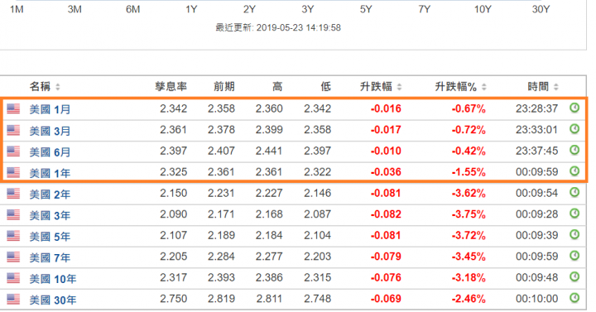Sort table by 名稱 column arrows
Image resolution: width=596 pixels, height=312 pixels.
pyautogui.click(x=58, y=87)
